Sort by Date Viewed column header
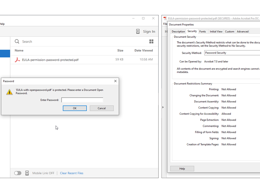 pos(144,50)
